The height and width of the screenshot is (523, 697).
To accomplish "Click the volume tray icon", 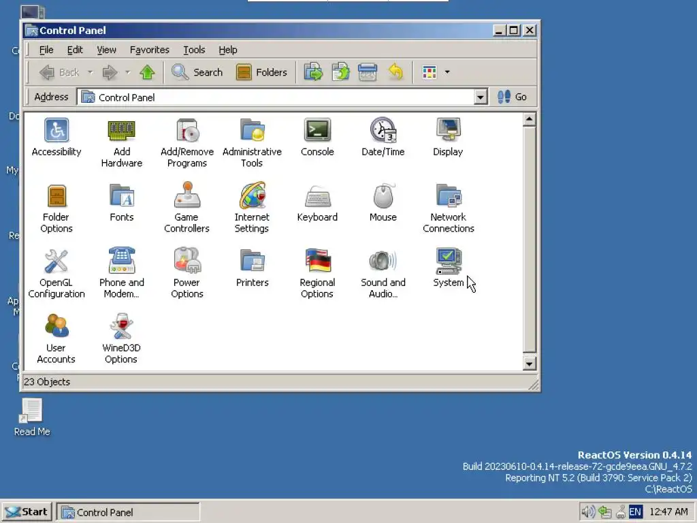I will [588, 512].
